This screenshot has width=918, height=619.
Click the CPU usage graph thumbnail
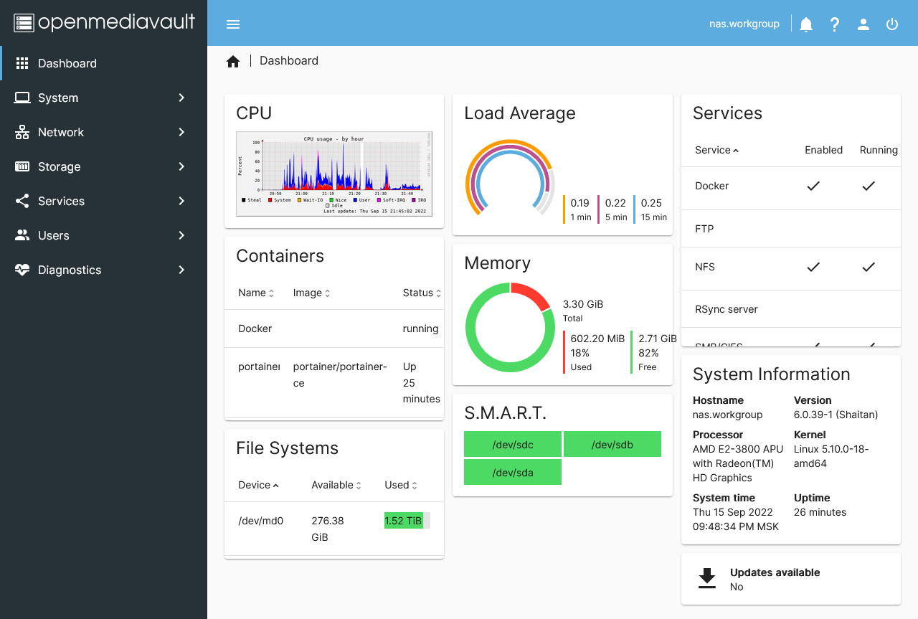tap(334, 174)
